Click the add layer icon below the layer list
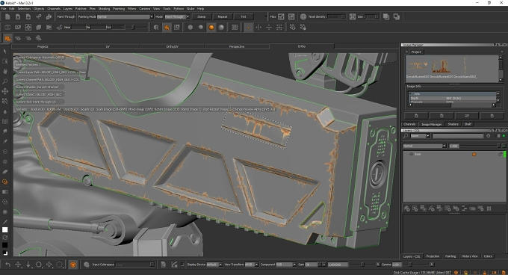The width and height of the screenshot is (508, 275). pos(407,208)
